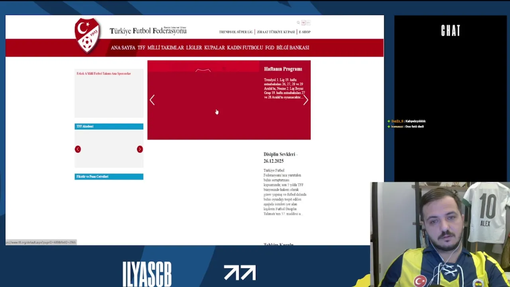This screenshot has height=287, width=510.
Task: Open the Haftanın Programı headline
Action: point(283,69)
